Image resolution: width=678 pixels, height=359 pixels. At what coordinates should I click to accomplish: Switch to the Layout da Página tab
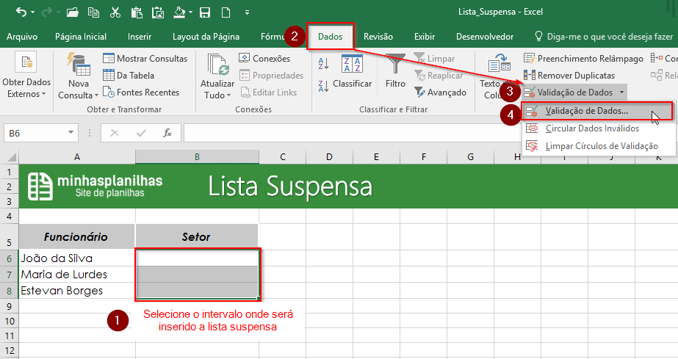coord(206,37)
